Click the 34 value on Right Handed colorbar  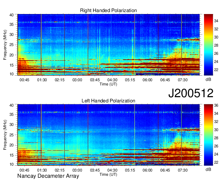[x=216, y=21]
